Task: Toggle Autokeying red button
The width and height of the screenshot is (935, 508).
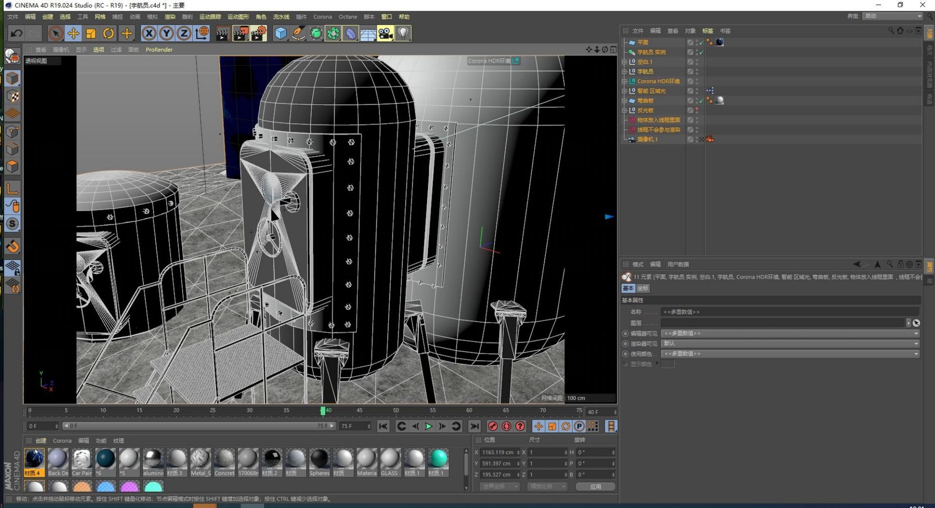Action: [x=506, y=426]
